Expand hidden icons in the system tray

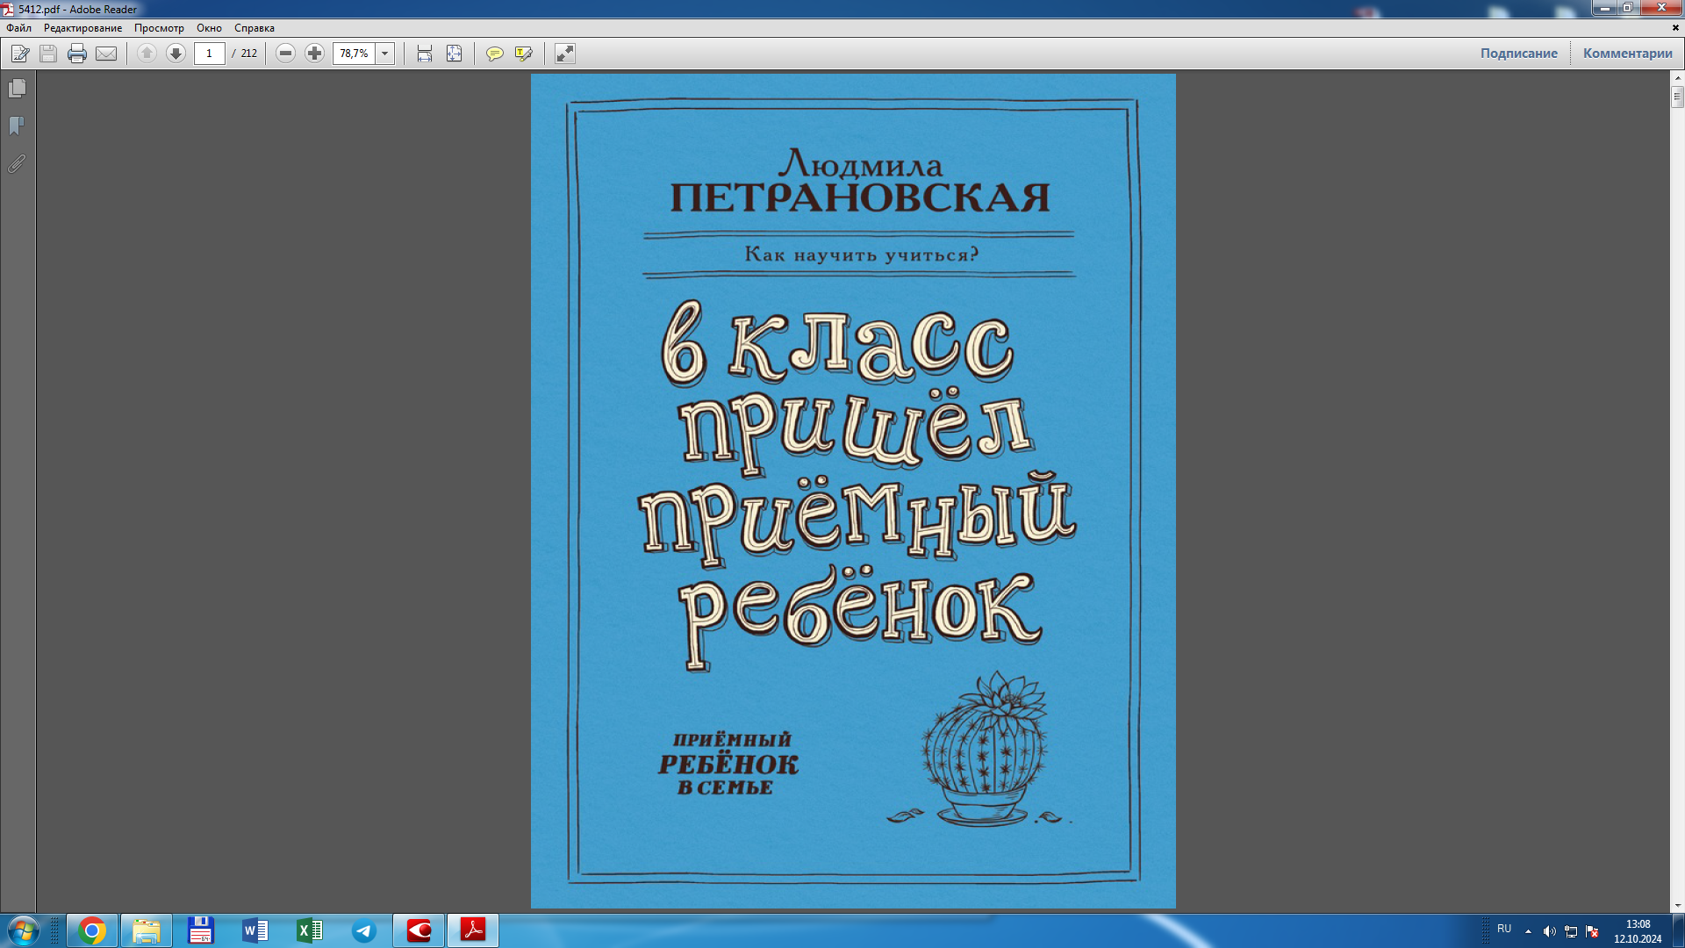[1528, 930]
